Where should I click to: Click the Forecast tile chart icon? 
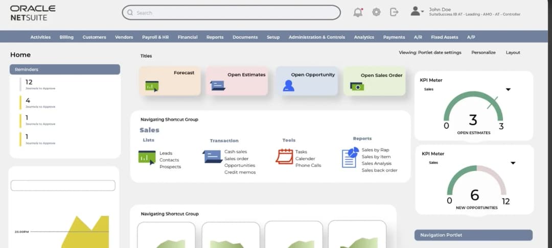coord(152,86)
